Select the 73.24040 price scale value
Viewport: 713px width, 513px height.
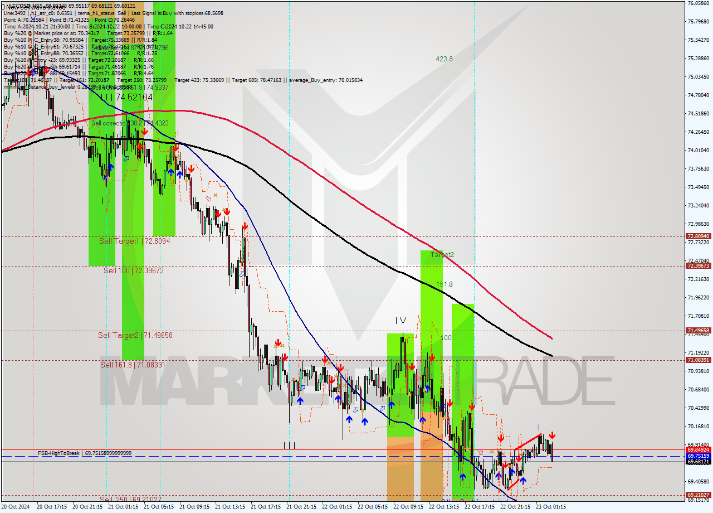(699, 206)
